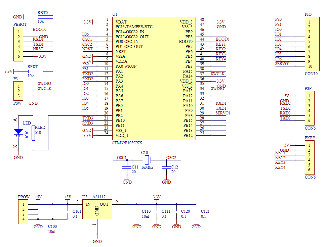
Task: Select capacitor C12 symbol
Action: pyautogui.click(x=166, y=167)
